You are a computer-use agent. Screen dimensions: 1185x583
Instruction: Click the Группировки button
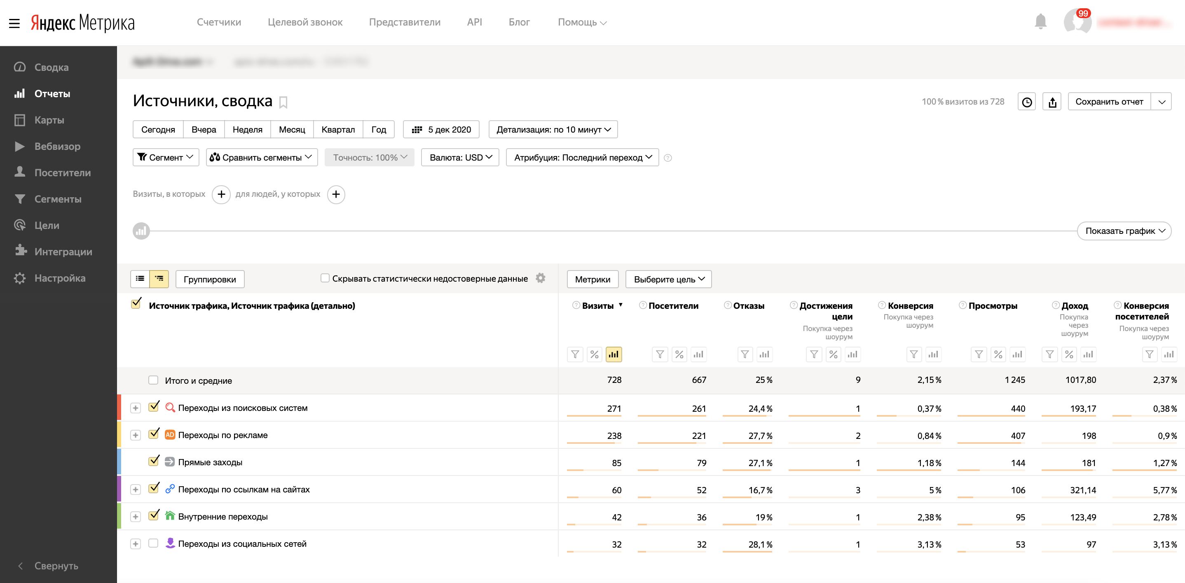pyautogui.click(x=210, y=279)
